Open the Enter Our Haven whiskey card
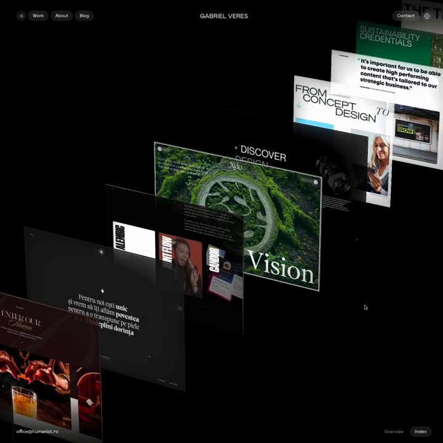This screenshot has width=443, height=443. pos(46,369)
